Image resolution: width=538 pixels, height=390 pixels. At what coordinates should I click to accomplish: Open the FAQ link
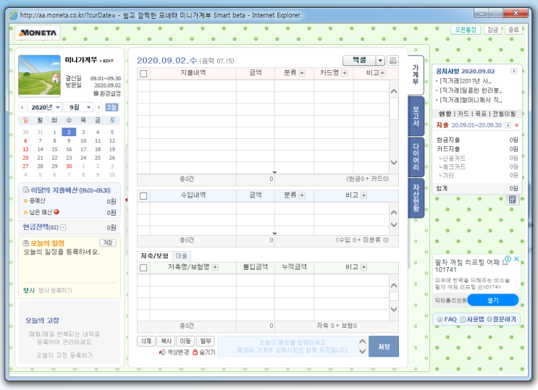(x=447, y=319)
